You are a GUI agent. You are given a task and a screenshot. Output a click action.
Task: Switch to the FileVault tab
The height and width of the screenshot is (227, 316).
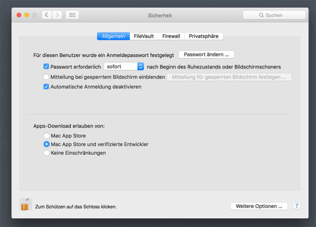144,36
